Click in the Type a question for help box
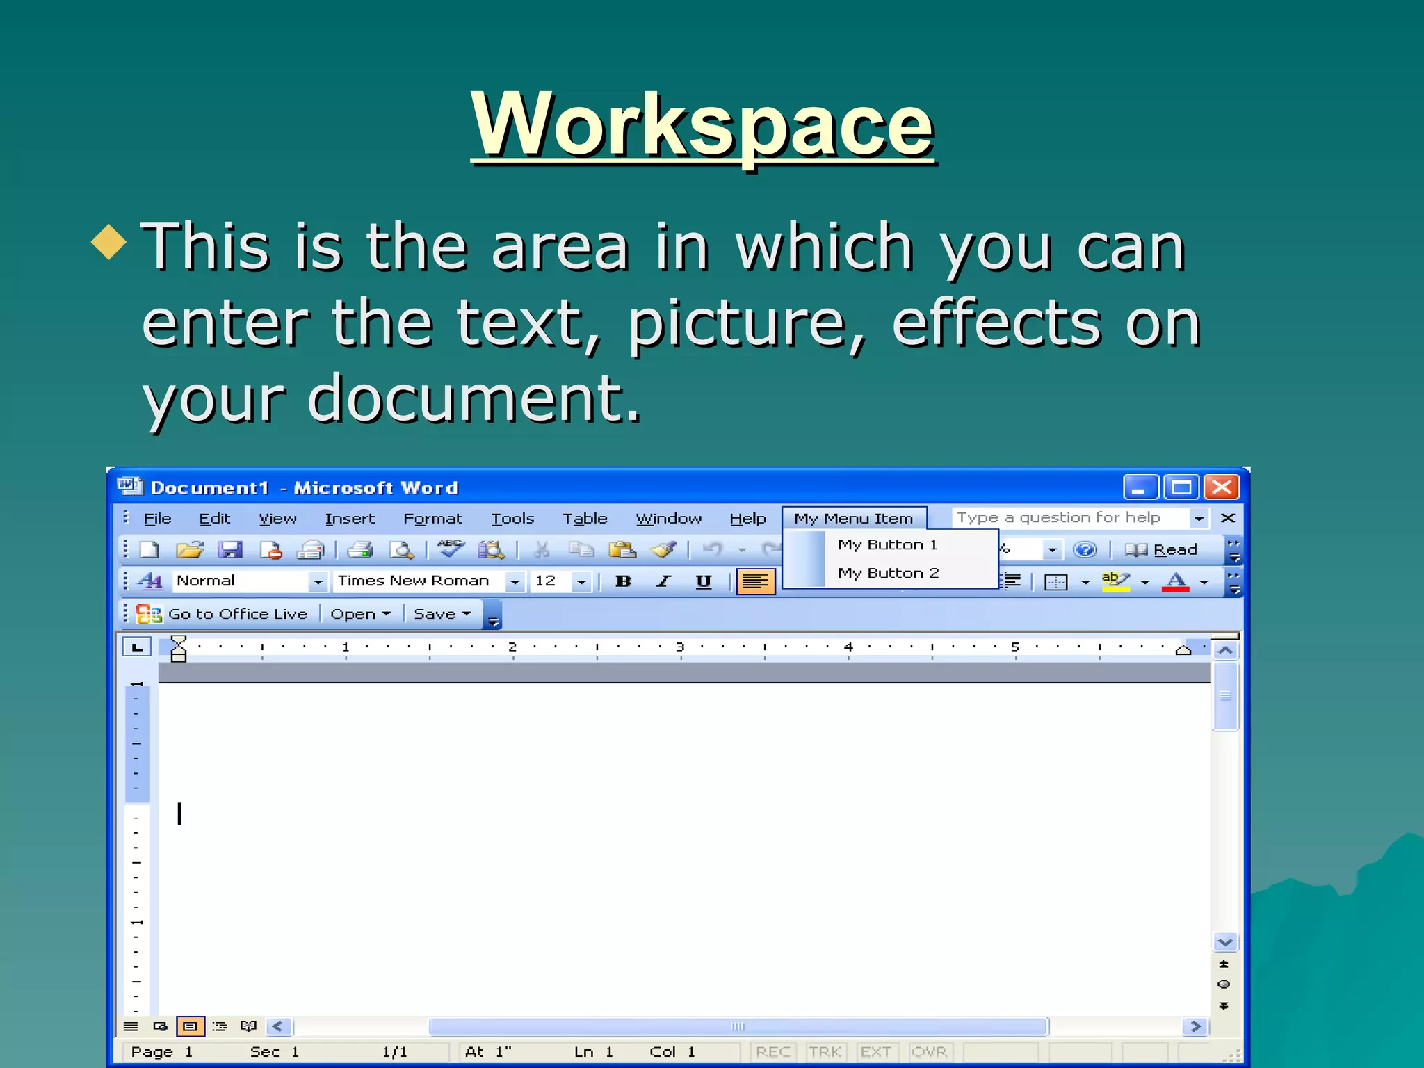Screen dimensions: 1424x1068 click(1069, 518)
